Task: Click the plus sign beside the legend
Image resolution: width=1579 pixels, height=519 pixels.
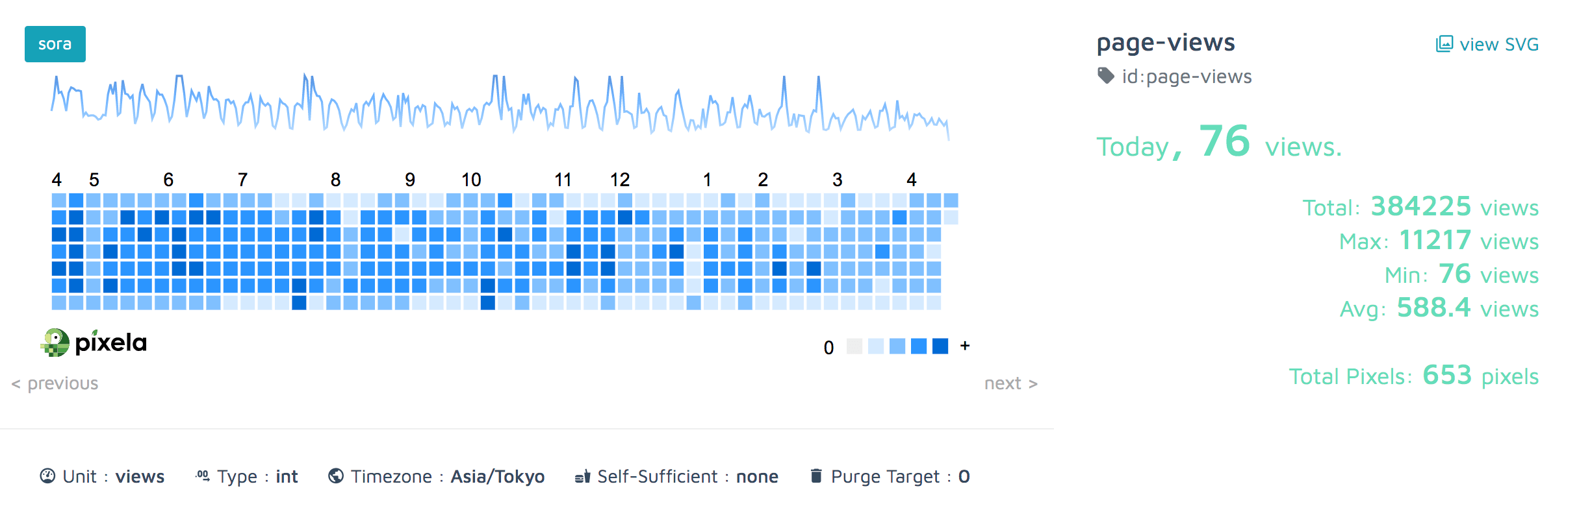Action: tap(965, 346)
